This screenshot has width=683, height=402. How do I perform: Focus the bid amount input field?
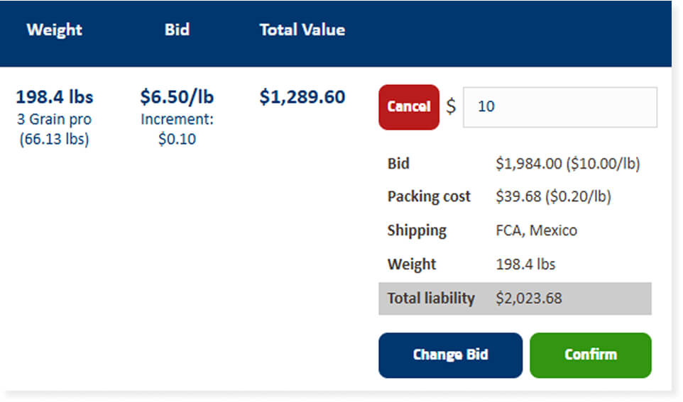pyautogui.click(x=559, y=107)
